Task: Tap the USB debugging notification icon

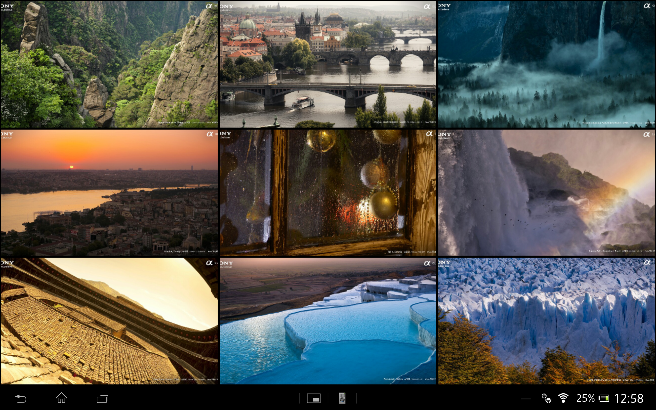Action: (x=546, y=398)
